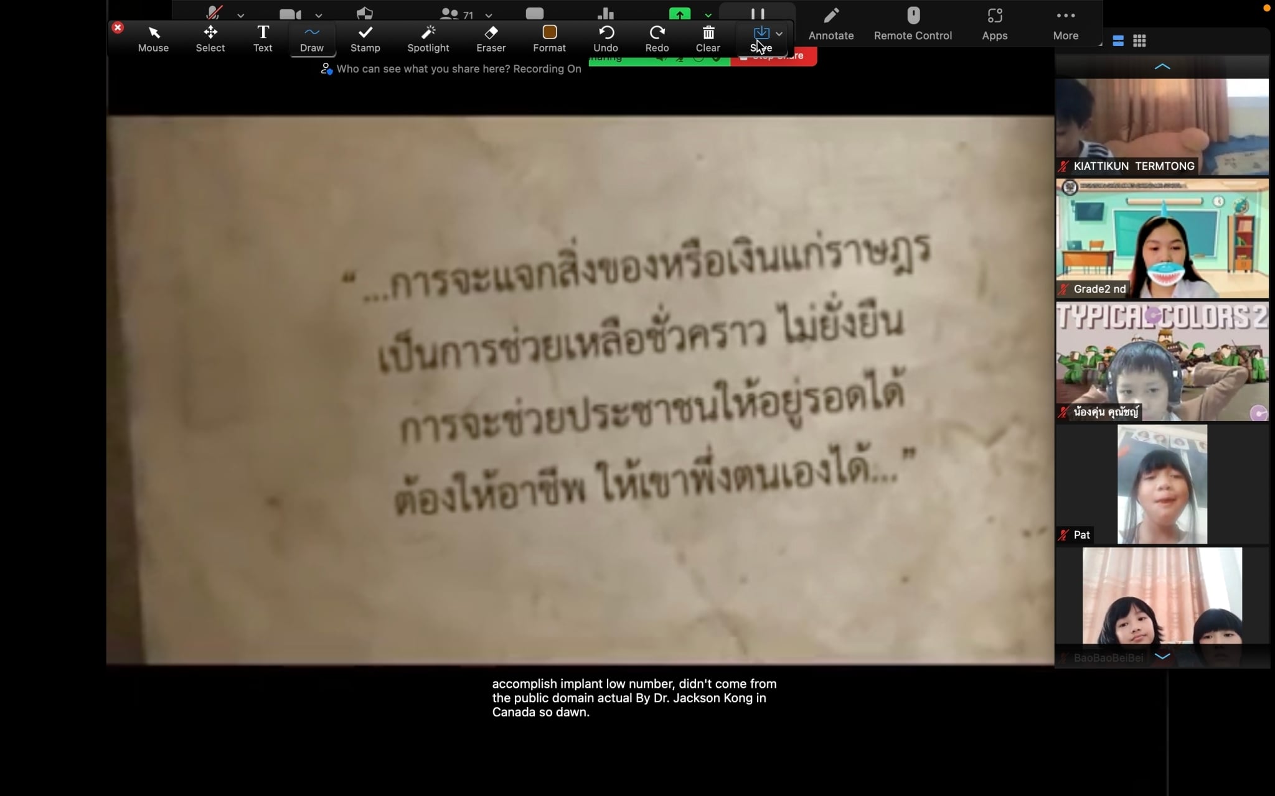Select the Mouse annotation tool
The width and height of the screenshot is (1275, 796).
tap(153, 39)
